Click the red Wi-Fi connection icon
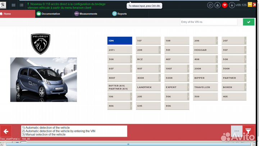Viewport: 259px width, 146px height. [x=224, y=5]
